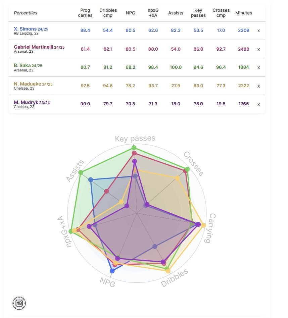Select the npxG +xA column header
Viewport: 288px width, 318px height.
(153, 13)
